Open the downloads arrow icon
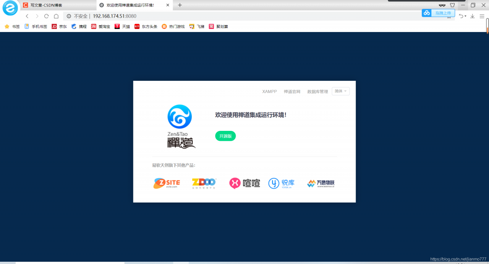The image size is (489, 264). (x=472, y=16)
